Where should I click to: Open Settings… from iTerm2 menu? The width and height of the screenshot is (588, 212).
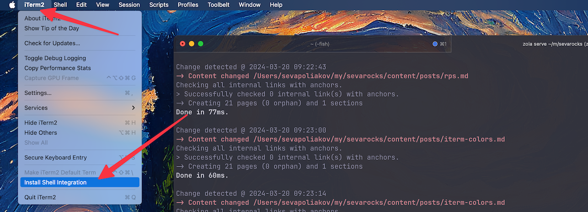coord(38,93)
